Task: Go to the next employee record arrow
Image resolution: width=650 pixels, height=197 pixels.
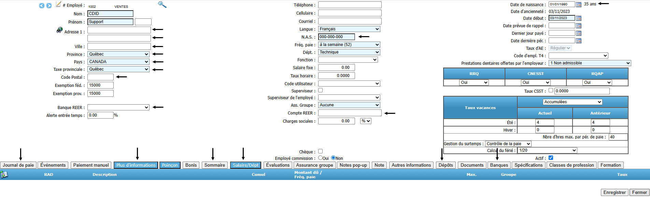Action: [x=49, y=6]
